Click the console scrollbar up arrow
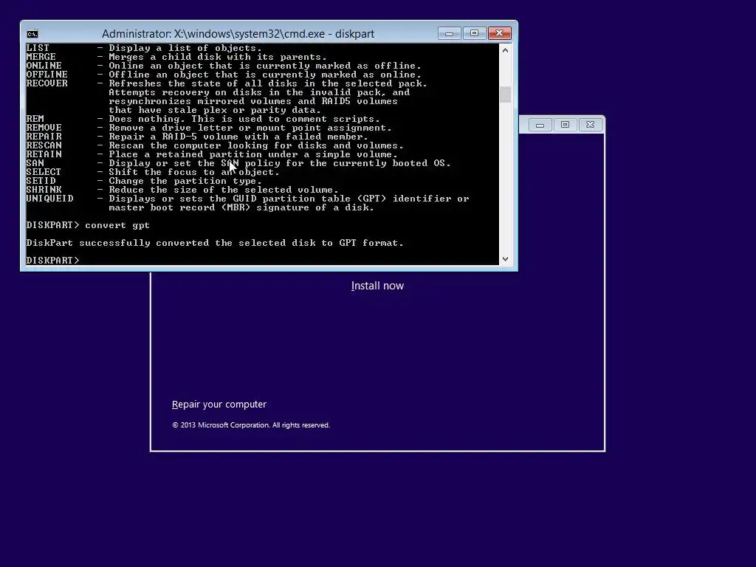The width and height of the screenshot is (756, 567). (505, 50)
